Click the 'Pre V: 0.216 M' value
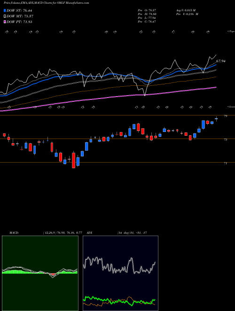Viewport: 235px width, 311px height. click(x=187, y=14)
